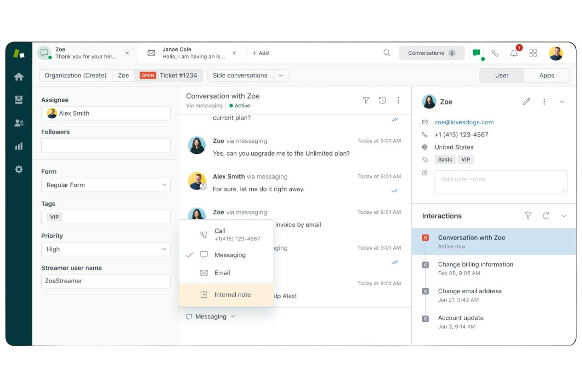Change the High priority dropdown
The image size is (582, 388).
pos(105,249)
